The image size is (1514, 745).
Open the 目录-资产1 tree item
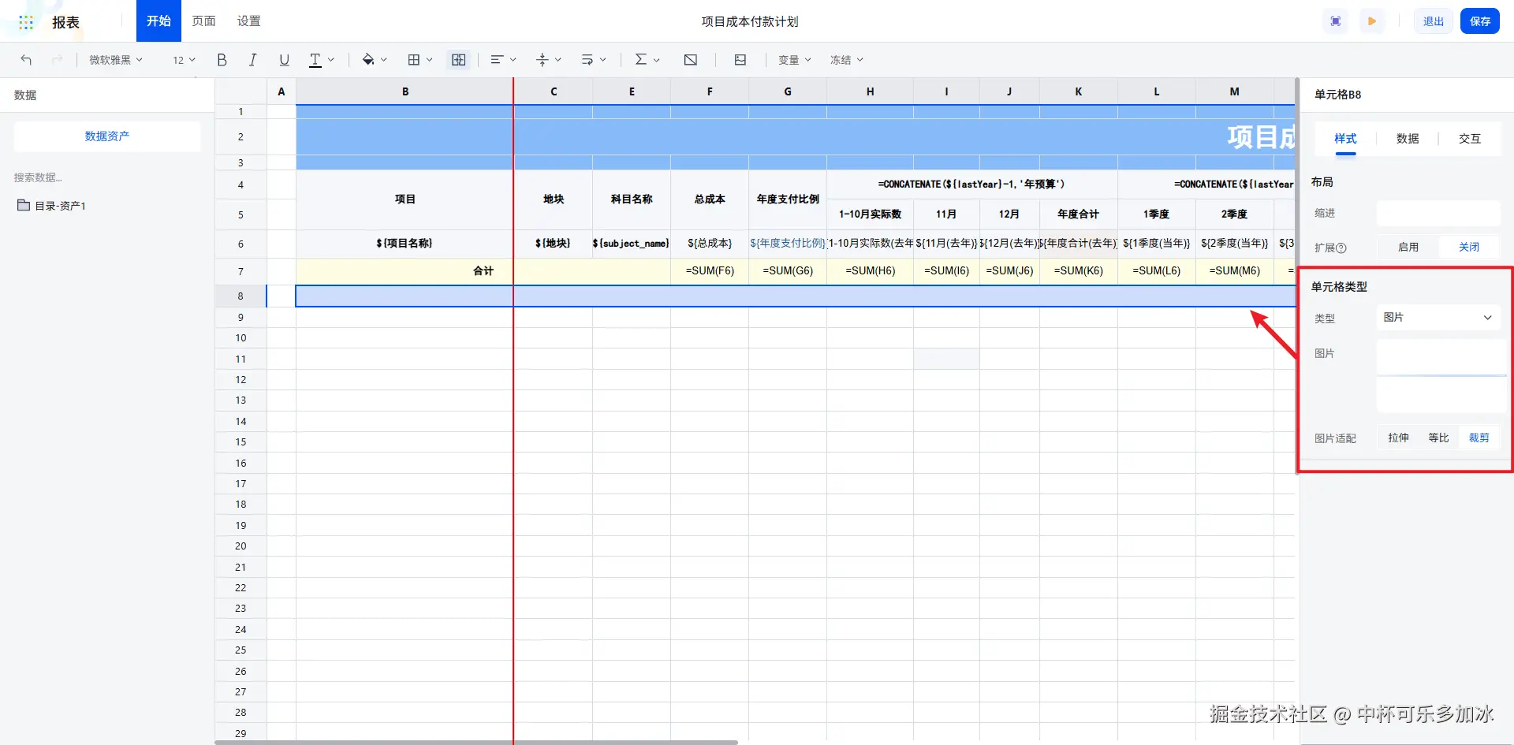[60, 206]
